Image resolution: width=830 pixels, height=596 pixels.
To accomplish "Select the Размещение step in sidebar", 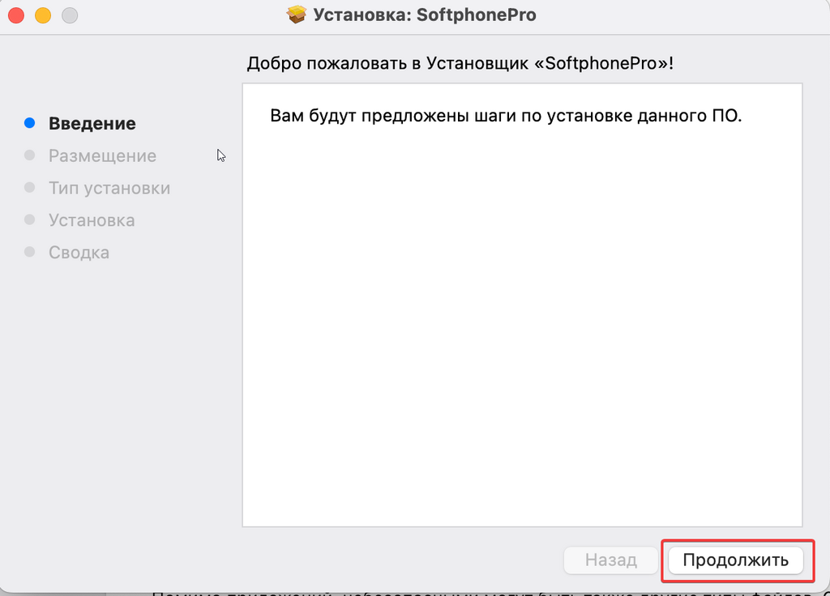I will click(x=102, y=155).
